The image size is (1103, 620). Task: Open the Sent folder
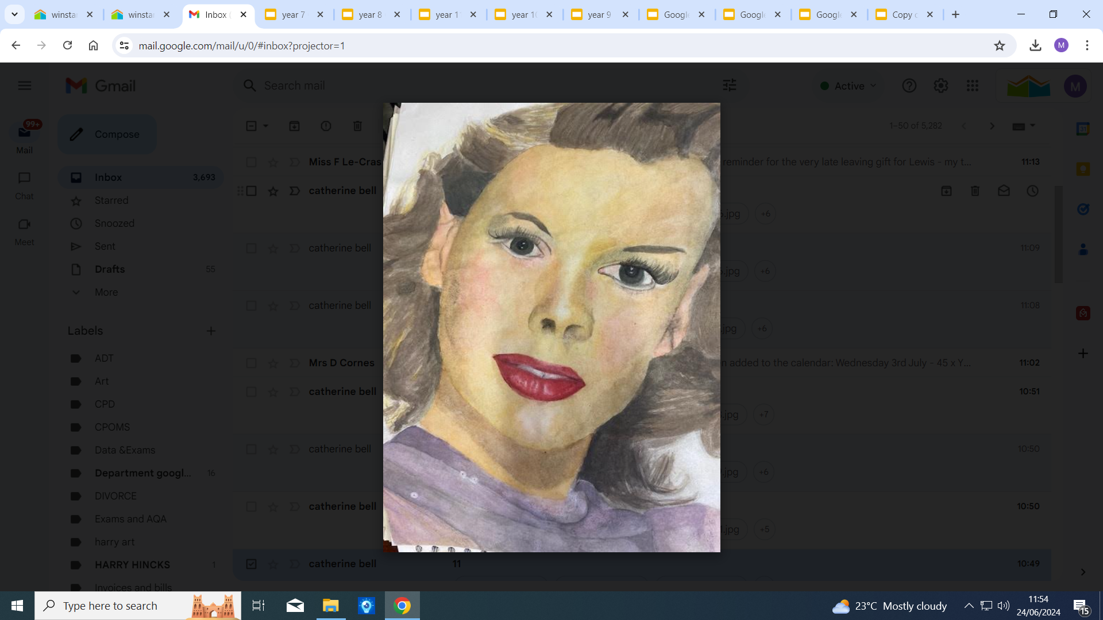(141, 246)
